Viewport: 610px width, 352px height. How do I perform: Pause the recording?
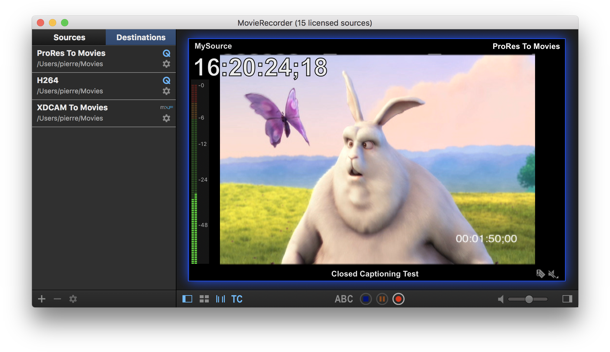382,299
